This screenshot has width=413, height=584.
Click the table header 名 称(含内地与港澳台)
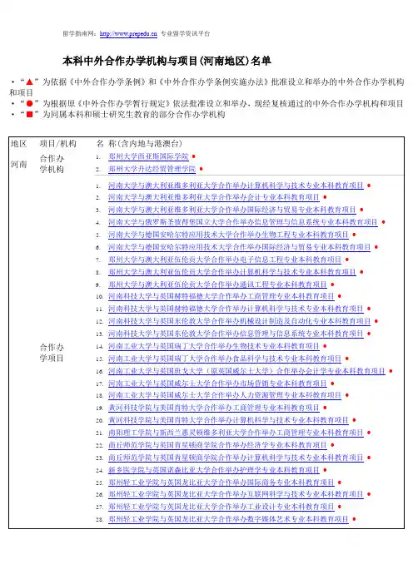point(139,143)
